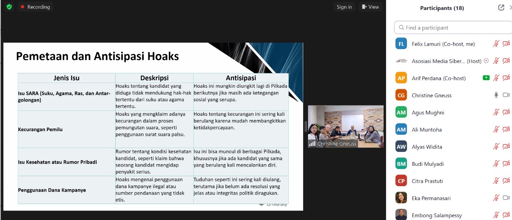Screen dimensions: 512x220
Task: Click Christine Gneuss's video camera icon
Action: (x=506, y=95)
